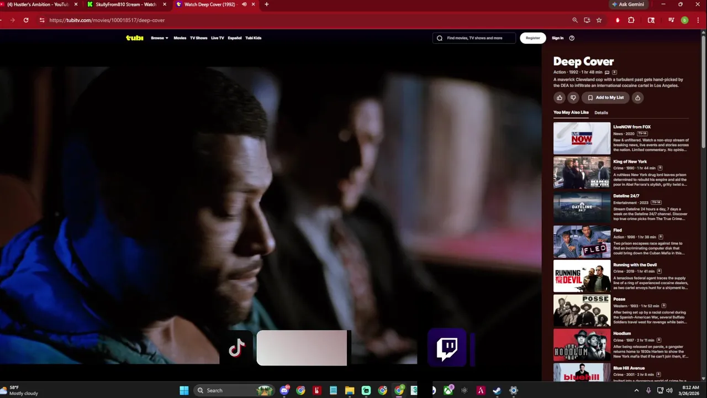Image resolution: width=707 pixels, height=398 pixels.
Task: Dislike Deep Cover with thumbs down
Action: (573, 98)
